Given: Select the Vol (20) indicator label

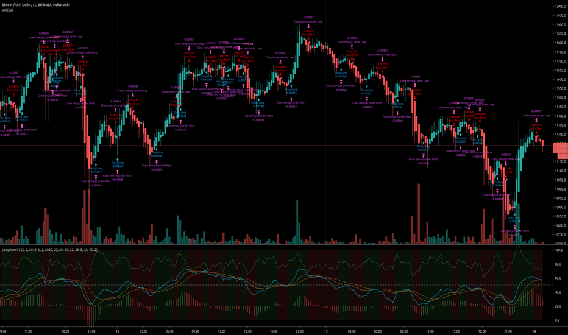Looking at the screenshot, I should [x=7, y=10].
